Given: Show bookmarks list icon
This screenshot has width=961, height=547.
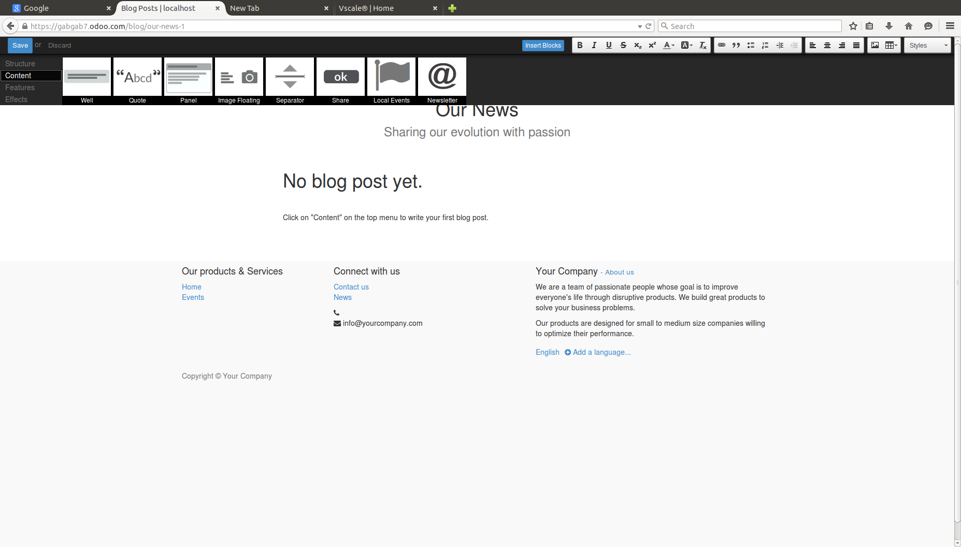Looking at the screenshot, I should 870,26.
